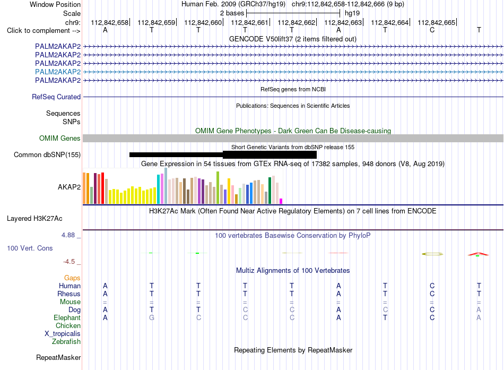Click the orange Gaps row label
Image resolution: width=504 pixels, height=370 pixels.
pos(72,278)
